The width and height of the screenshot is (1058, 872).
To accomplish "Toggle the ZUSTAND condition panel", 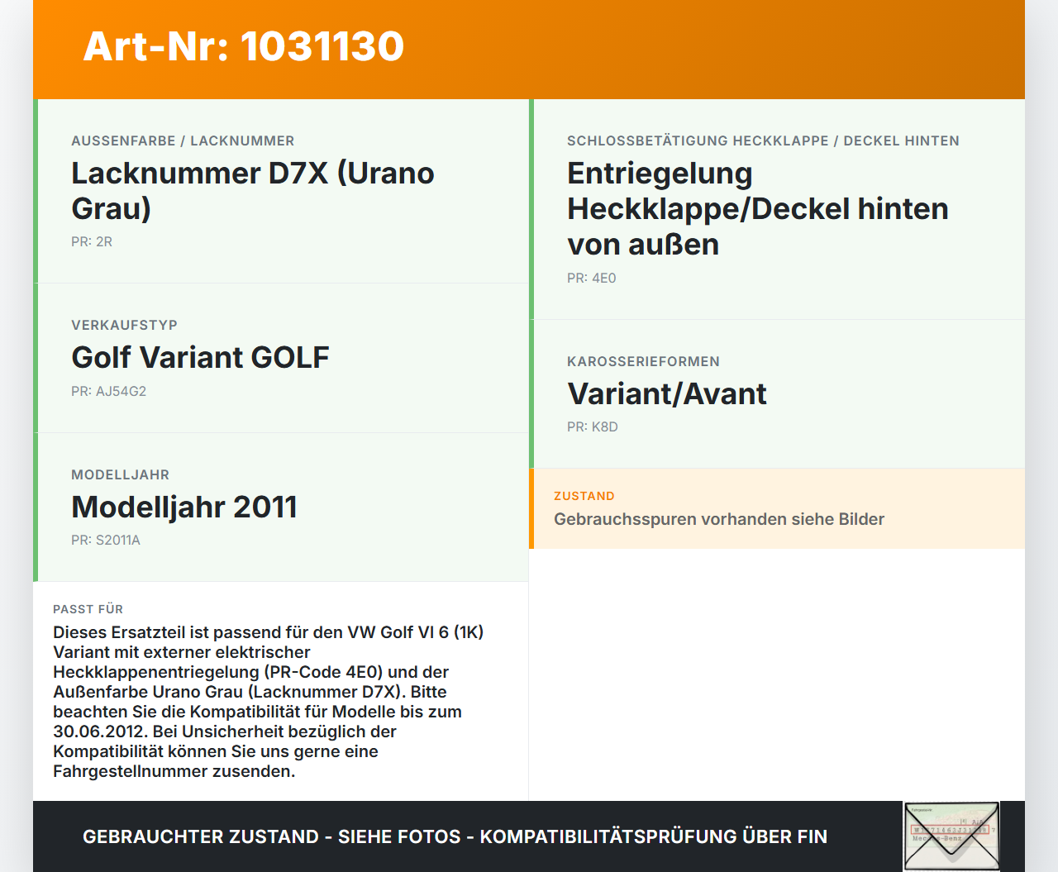I will [777, 508].
